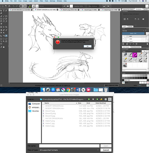Move layer up in Layers panel
149x153 pixels.
133,44
